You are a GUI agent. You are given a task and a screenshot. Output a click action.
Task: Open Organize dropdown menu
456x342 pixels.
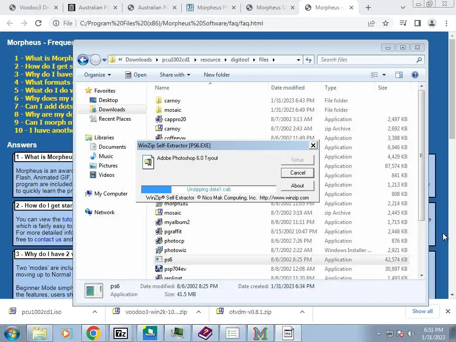98,75
